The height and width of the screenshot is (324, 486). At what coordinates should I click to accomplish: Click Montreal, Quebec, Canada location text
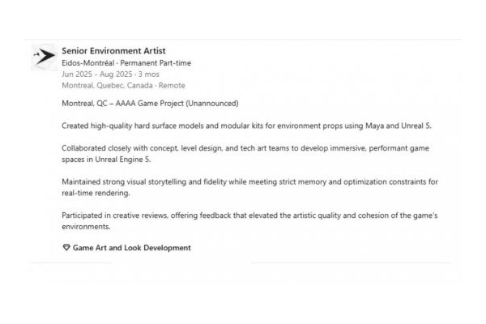pos(107,86)
